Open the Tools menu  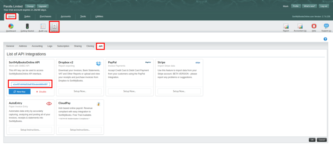[x=83, y=16]
